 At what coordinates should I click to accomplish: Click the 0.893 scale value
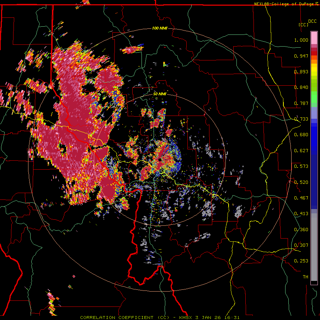tap(301, 71)
